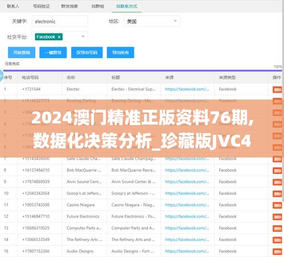
Task: Open Audio Dezigns' facebook.com link
Action: [x=187, y=251]
